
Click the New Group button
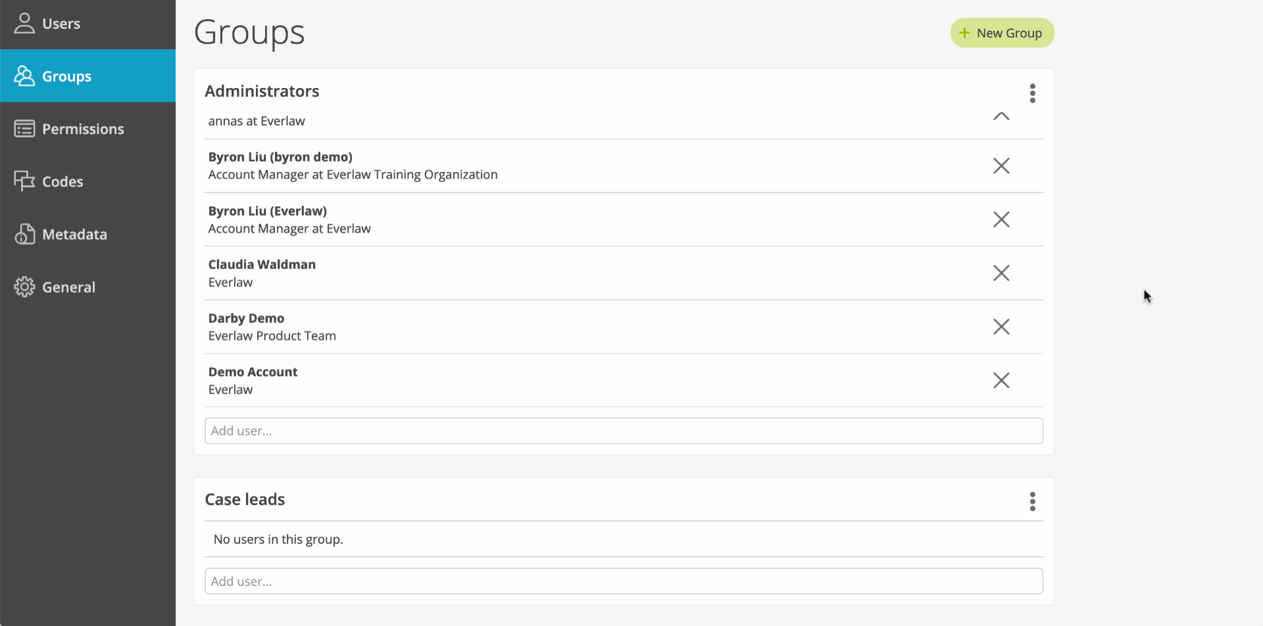point(1002,33)
